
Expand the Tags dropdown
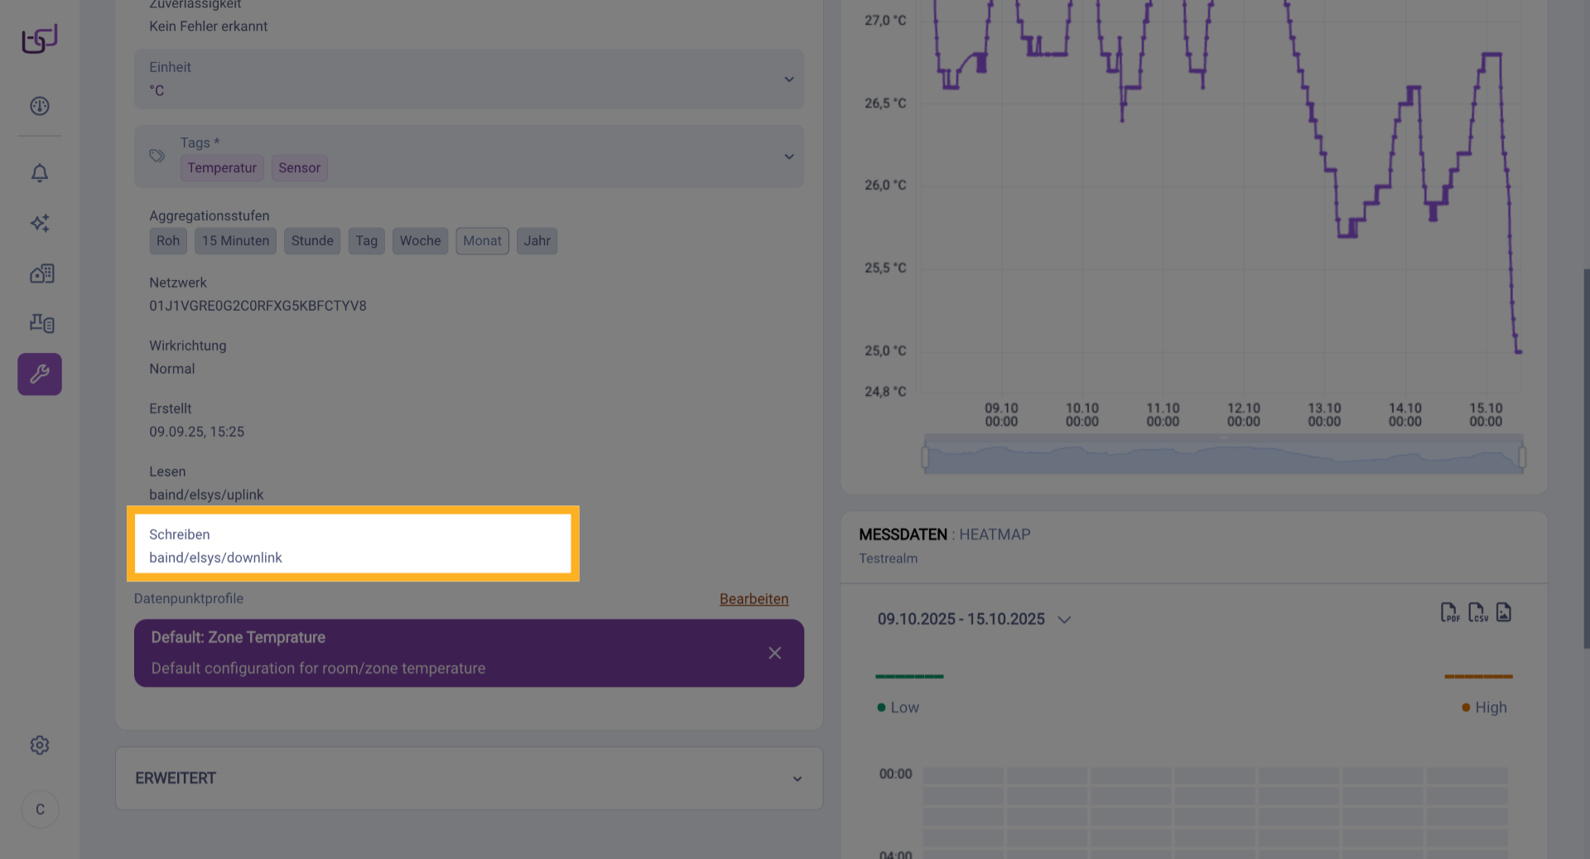788,157
